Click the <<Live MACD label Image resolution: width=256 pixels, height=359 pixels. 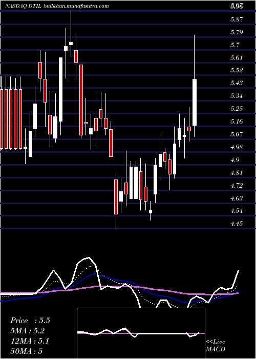pos(216,345)
